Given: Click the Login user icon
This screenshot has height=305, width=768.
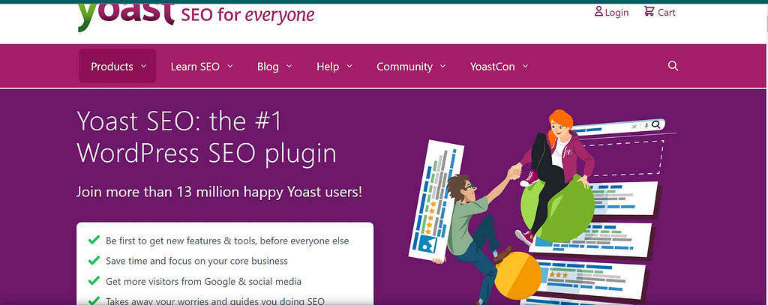Looking at the screenshot, I should (x=598, y=11).
